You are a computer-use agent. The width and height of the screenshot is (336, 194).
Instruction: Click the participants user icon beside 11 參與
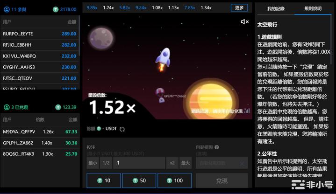[7, 9]
